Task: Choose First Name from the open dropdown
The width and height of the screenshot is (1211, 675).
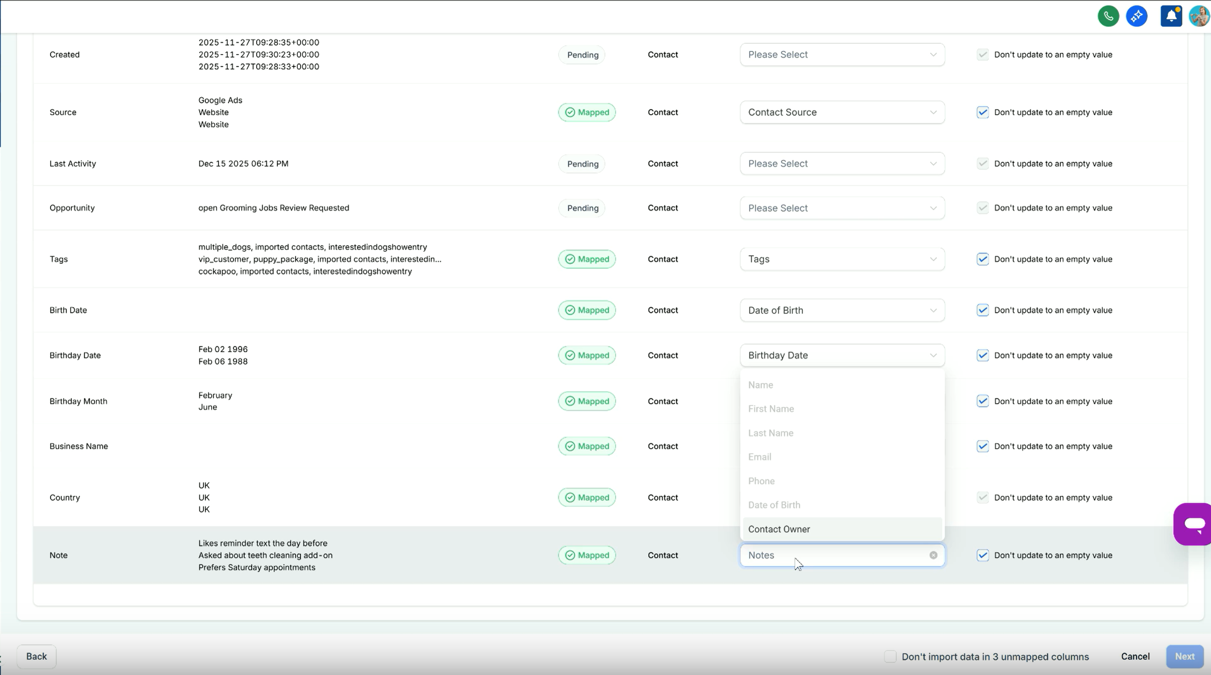Action: pyautogui.click(x=771, y=408)
